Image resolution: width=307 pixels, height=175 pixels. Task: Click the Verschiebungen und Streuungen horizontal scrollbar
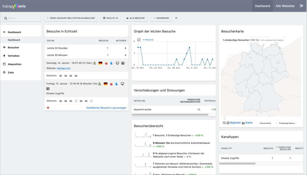click(170, 115)
